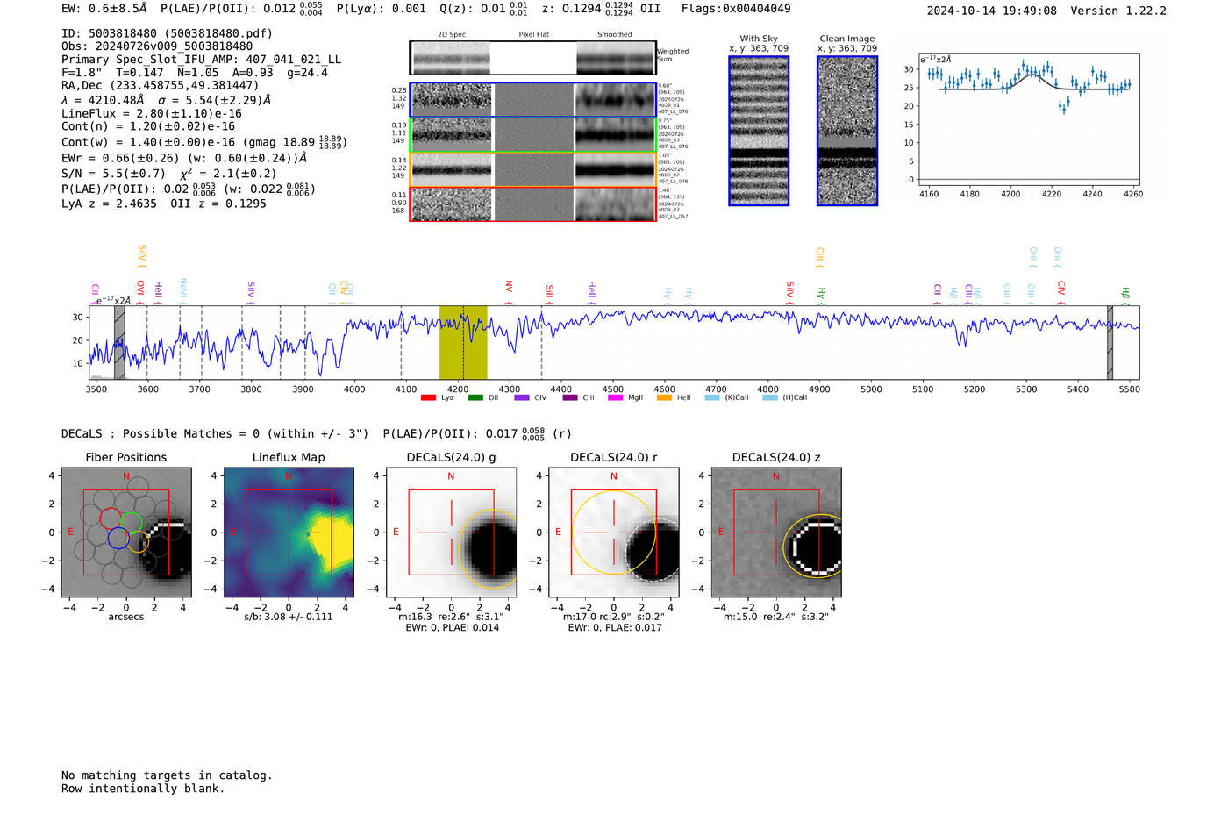Click the magenta MgII legend swatch

click(615, 397)
